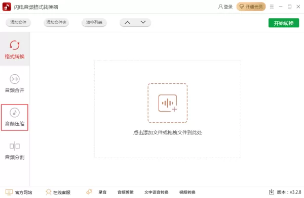This screenshot has height=198, width=304.
Task: Click the 点击添加文件或拖拽文件到此处 hint text
Action: pos(168,133)
